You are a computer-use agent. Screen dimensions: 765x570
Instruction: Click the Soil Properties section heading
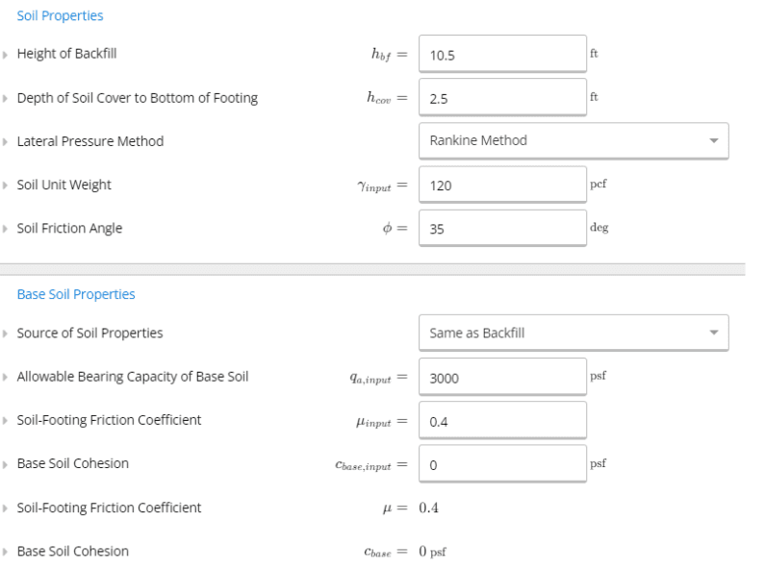pyautogui.click(x=60, y=15)
